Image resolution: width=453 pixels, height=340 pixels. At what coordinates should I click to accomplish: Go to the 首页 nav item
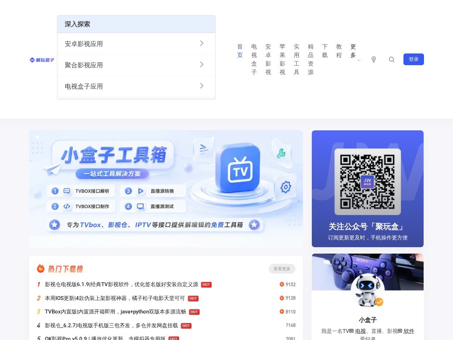tap(240, 51)
